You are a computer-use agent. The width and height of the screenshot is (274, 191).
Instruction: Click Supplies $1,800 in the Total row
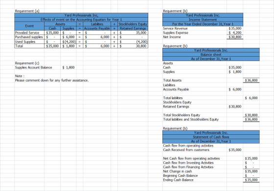tap(68, 46)
